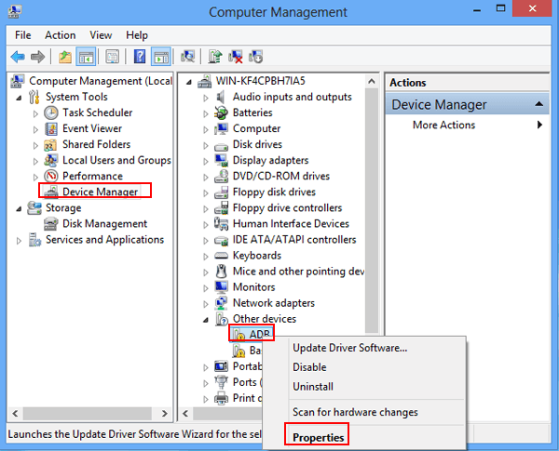Click the Performance gauge icon

coord(51,176)
